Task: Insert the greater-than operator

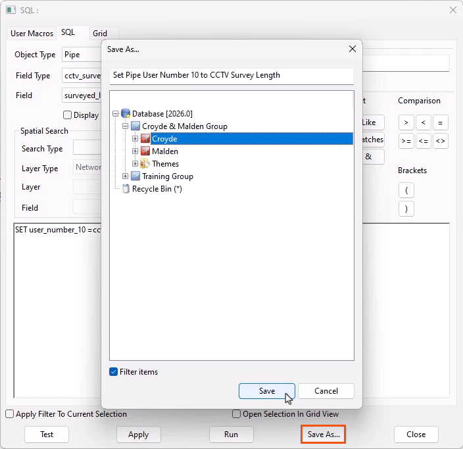Action: 406,122
